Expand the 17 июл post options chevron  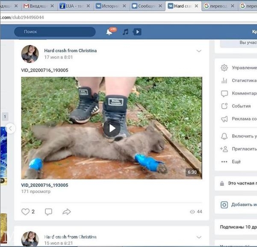[199, 51]
